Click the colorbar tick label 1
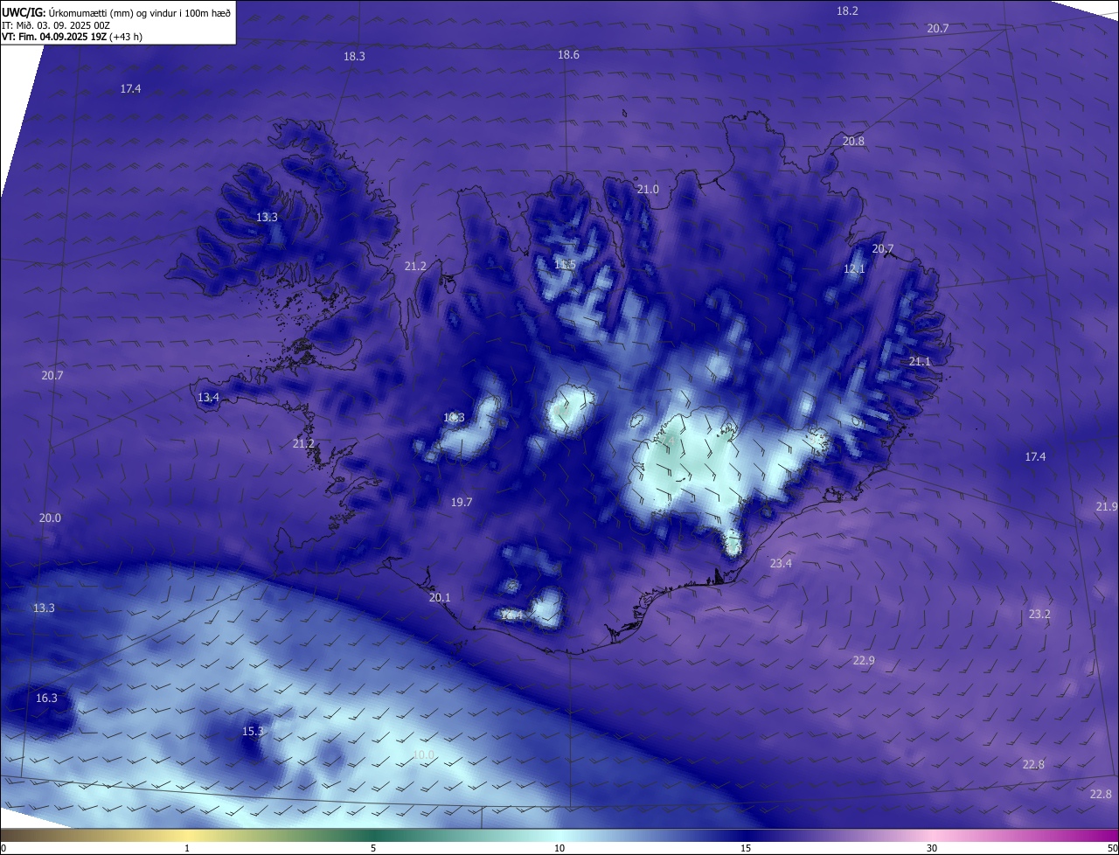Screen dimensions: 1119x855 click(187, 848)
